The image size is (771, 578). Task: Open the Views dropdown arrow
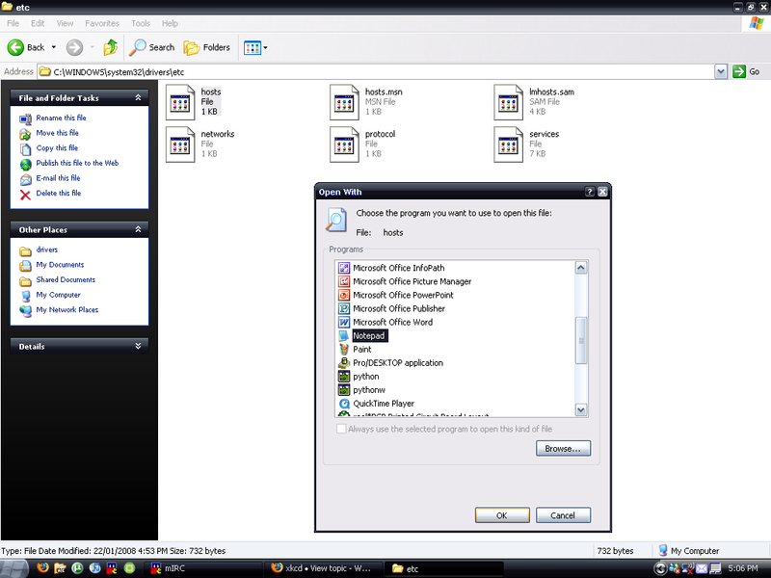(266, 47)
